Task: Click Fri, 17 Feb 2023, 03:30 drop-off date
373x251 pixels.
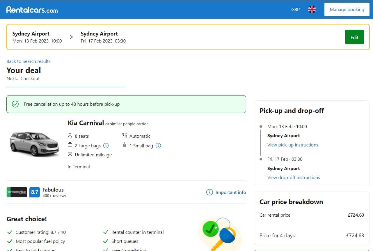Action: coord(103,41)
